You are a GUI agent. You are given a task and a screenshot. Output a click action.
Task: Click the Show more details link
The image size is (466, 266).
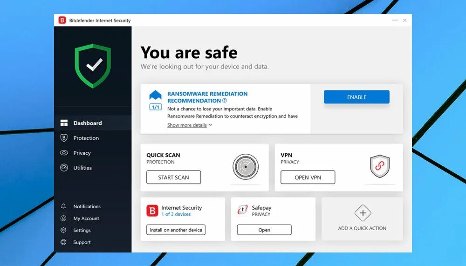pyautogui.click(x=187, y=125)
